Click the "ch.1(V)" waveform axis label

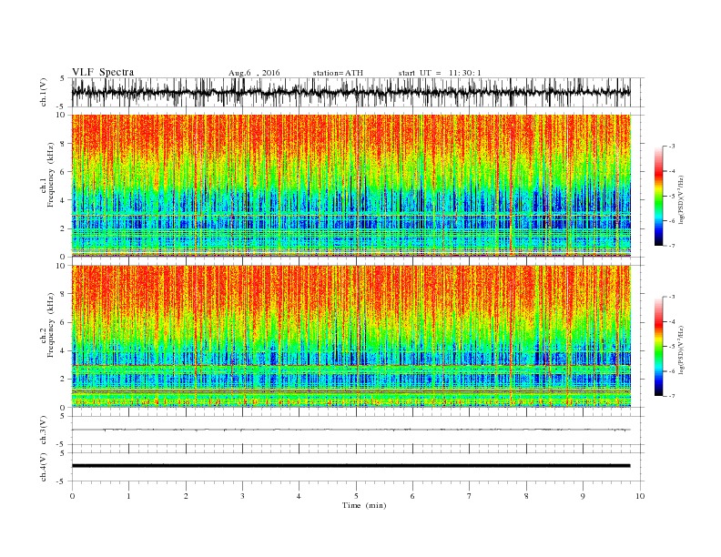[44, 92]
